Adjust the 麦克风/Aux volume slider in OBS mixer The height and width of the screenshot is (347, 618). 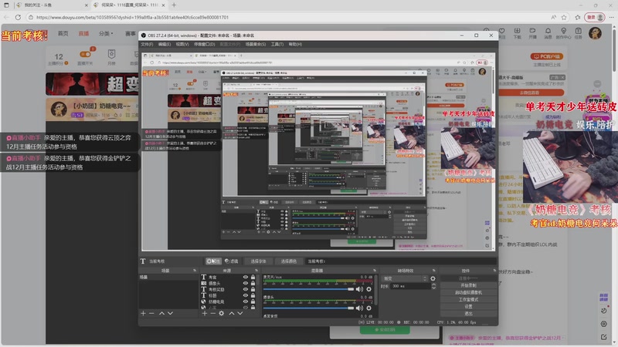[x=308, y=289]
